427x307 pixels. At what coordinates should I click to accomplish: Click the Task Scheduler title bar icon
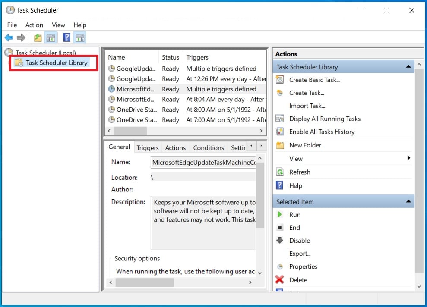point(10,10)
